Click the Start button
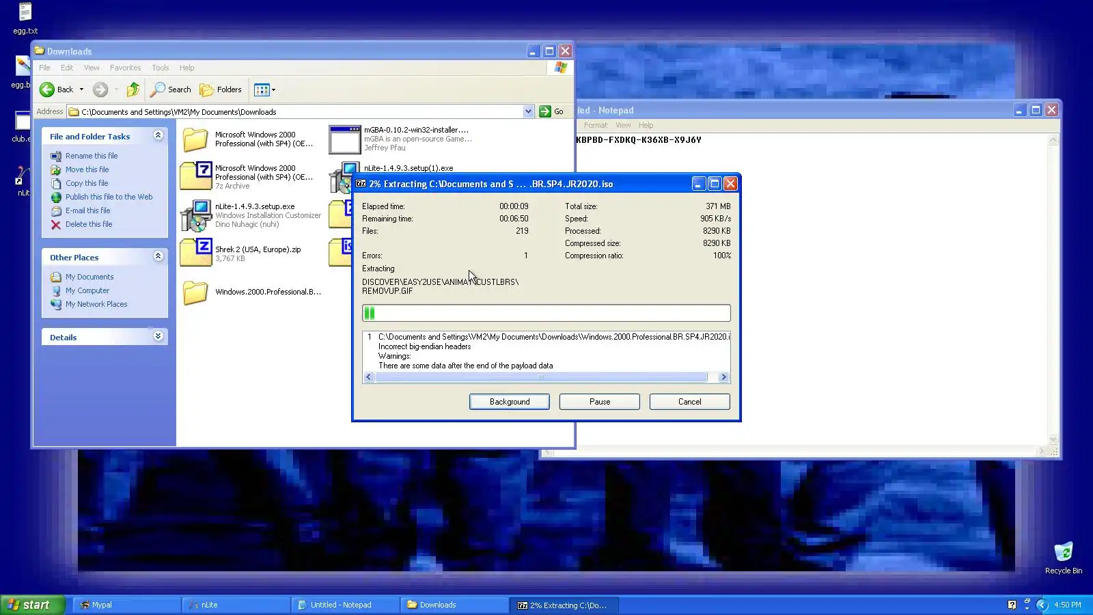This screenshot has height=615, width=1093. [33, 605]
